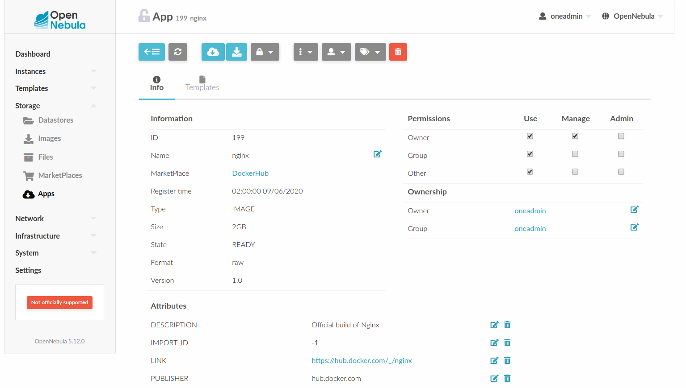Viewport: 686px width, 388px height.
Task: Delete the DESCRIPTION attribute
Action: tap(507, 325)
